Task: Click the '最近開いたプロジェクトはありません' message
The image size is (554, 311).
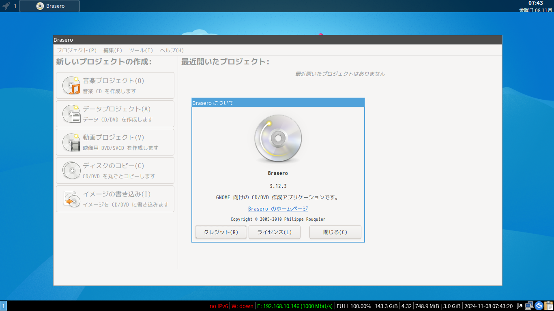Action: (x=340, y=74)
